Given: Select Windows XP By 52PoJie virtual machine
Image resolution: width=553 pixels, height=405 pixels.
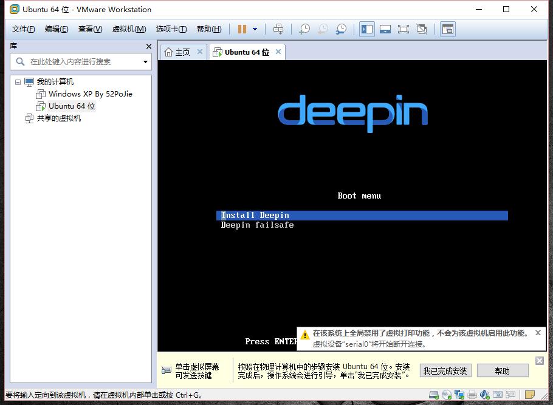Looking at the screenshot, I should (x=91, y=94).
